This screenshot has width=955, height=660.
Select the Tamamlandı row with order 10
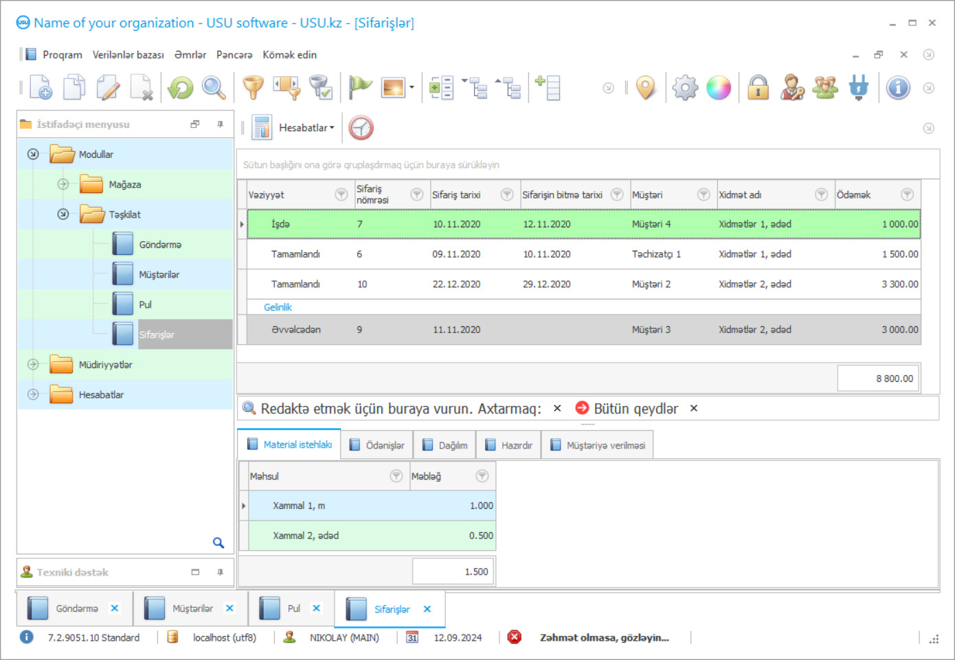tap(583, 284)
